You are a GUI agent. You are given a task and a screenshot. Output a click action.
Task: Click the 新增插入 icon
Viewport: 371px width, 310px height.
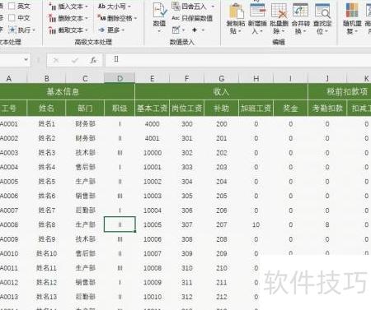257,10
